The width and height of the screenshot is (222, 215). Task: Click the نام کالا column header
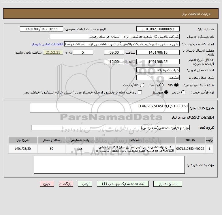coord(135,140)
